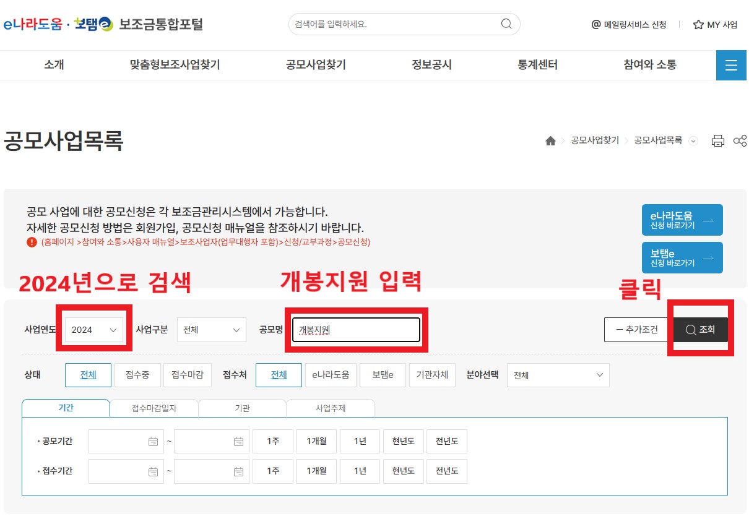Open 접수기간 start date calendar icon
The height and width of the screenshot is (532, 749).
(x=153, y=471)
